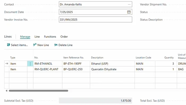Click the Lines section heading
The height and width of the screenshot is (105, 186).
(x=8, y=36)
